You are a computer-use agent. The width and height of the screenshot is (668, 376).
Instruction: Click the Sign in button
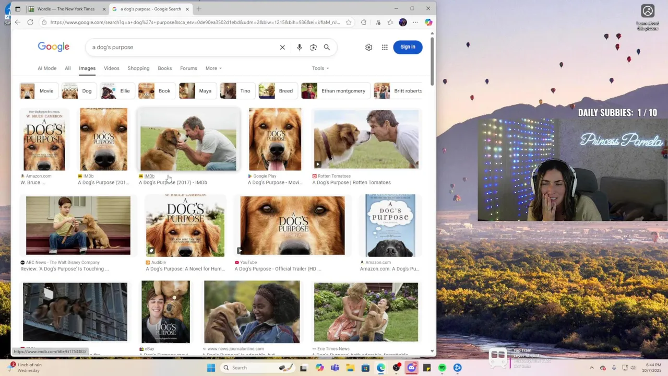pyautogui.click(x=408, y=47)
